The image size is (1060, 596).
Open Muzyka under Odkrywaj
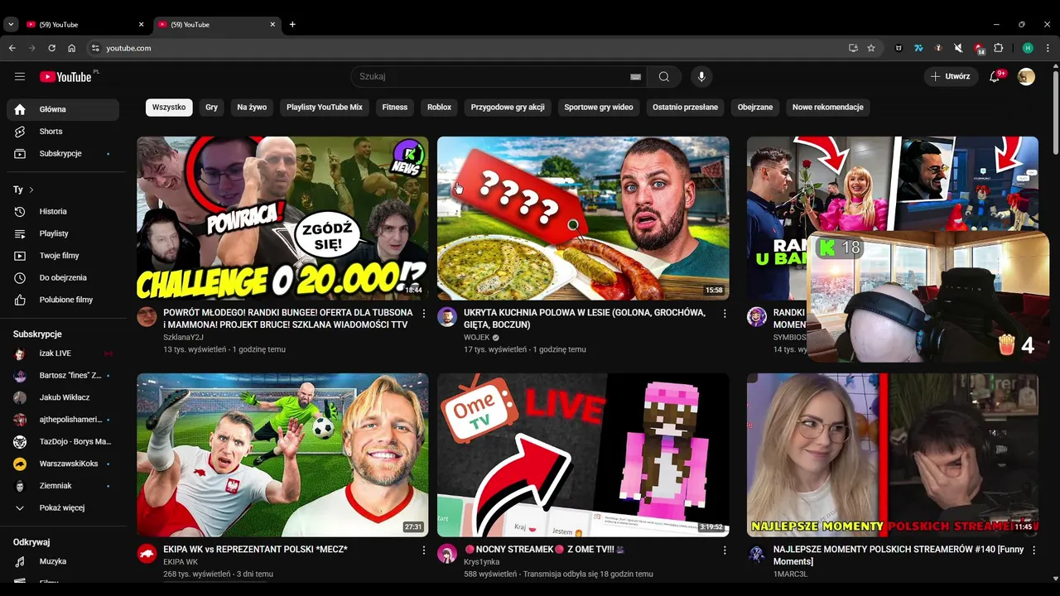point(63,561)
